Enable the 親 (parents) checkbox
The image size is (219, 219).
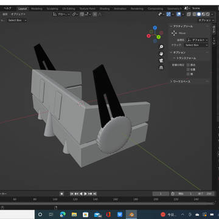tap(188, 74)
